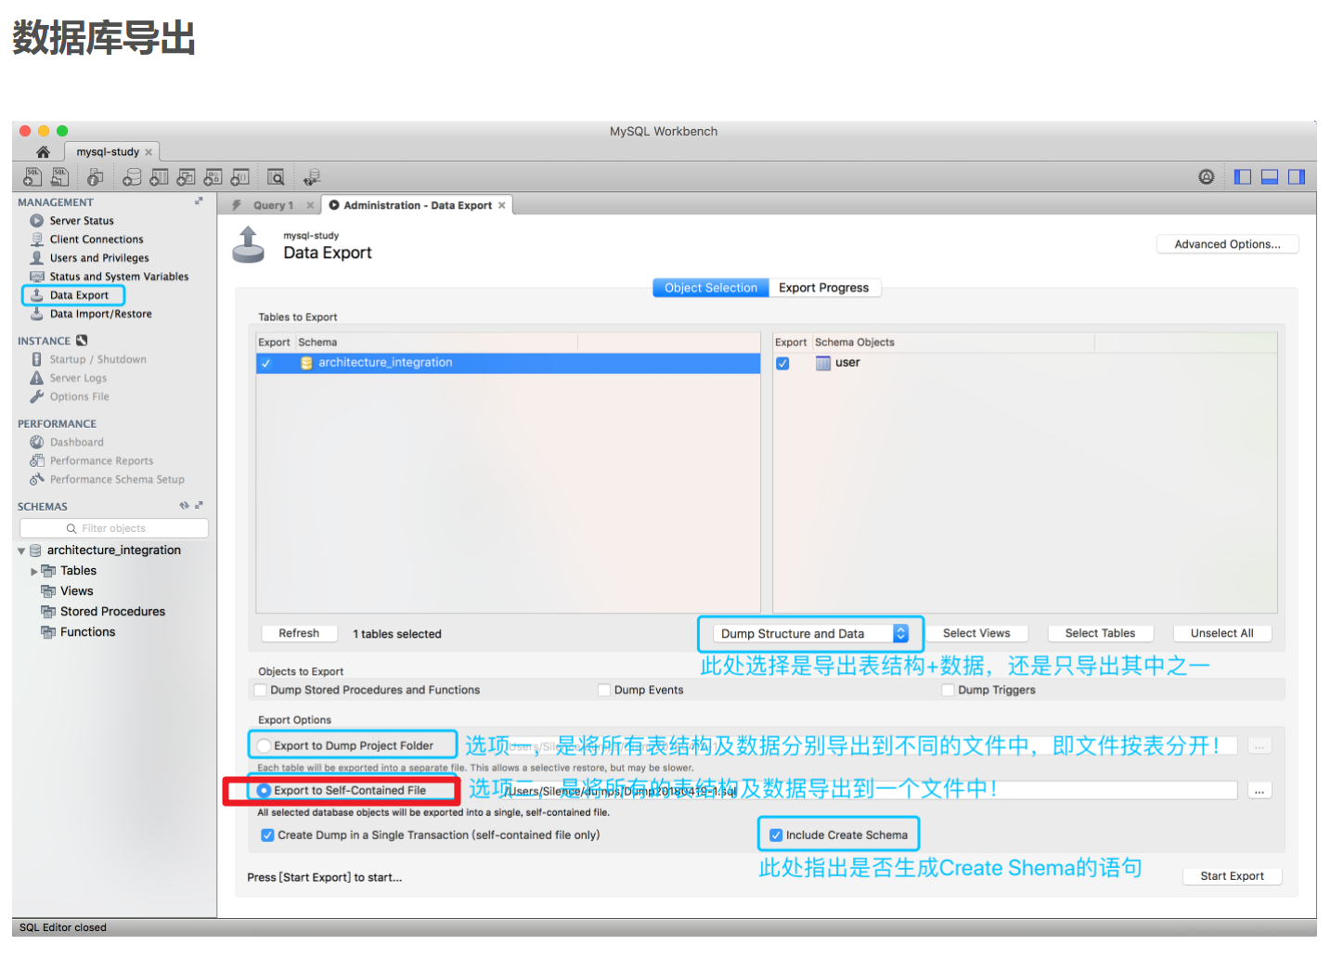Click the Home icon tab
Viewport: 1344px width, 958px height.
click(x=43, y=151)
